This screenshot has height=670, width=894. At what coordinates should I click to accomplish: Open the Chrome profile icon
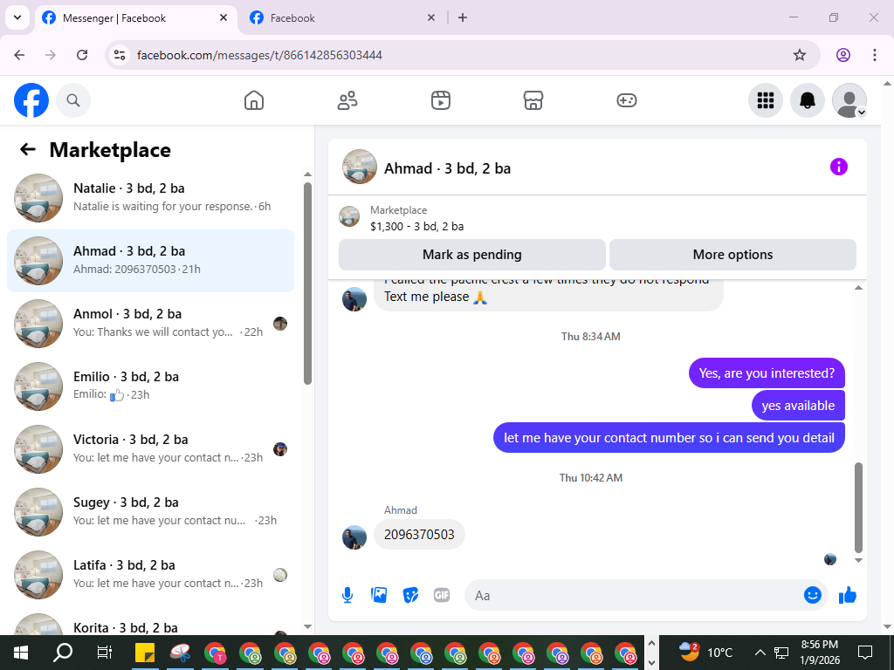click(843, 55)
